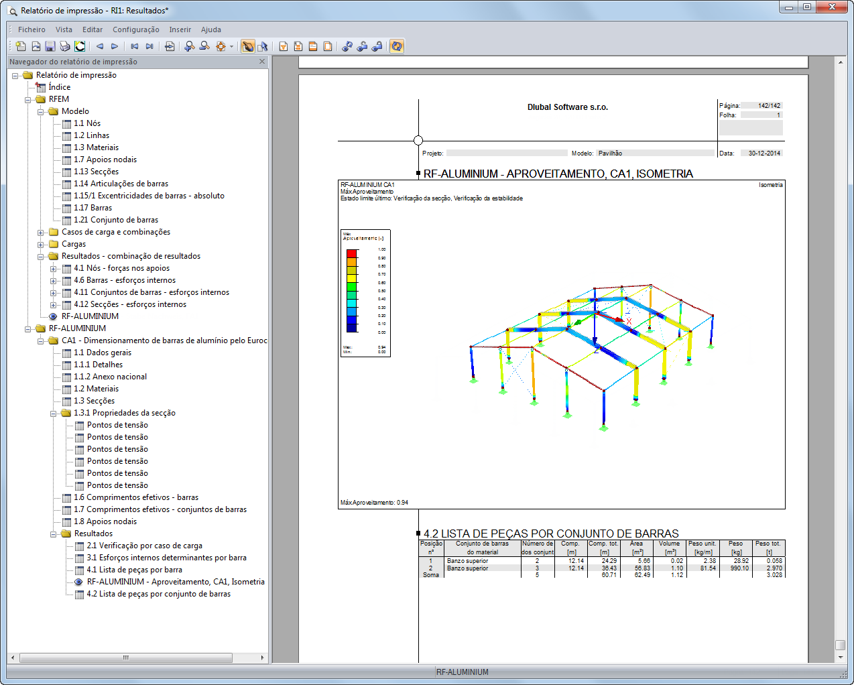Viewport: 854px width, 685px height.
Task: Click first chain-link toolbar icon
Action: (x=347, y=46)
